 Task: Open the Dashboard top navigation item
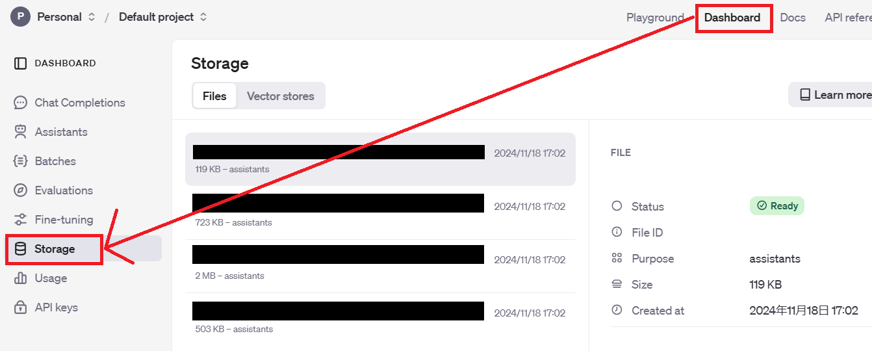pyautogui.click(x=732, y=18)
